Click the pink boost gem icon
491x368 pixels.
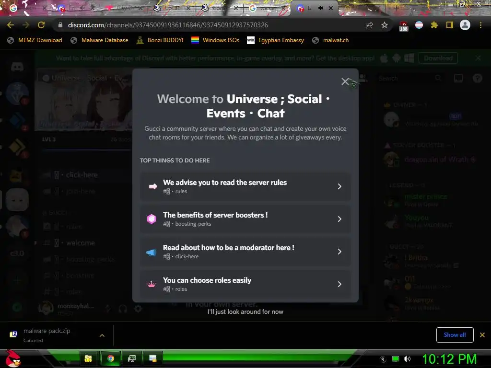(x=152, y=219)
